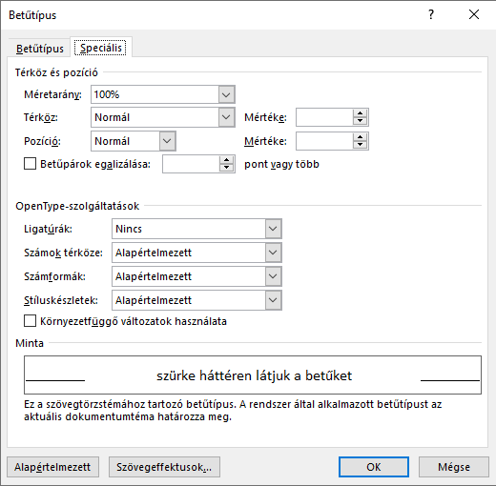Open the Számformák dropdown
496x486 pixels.
point(273,276)
